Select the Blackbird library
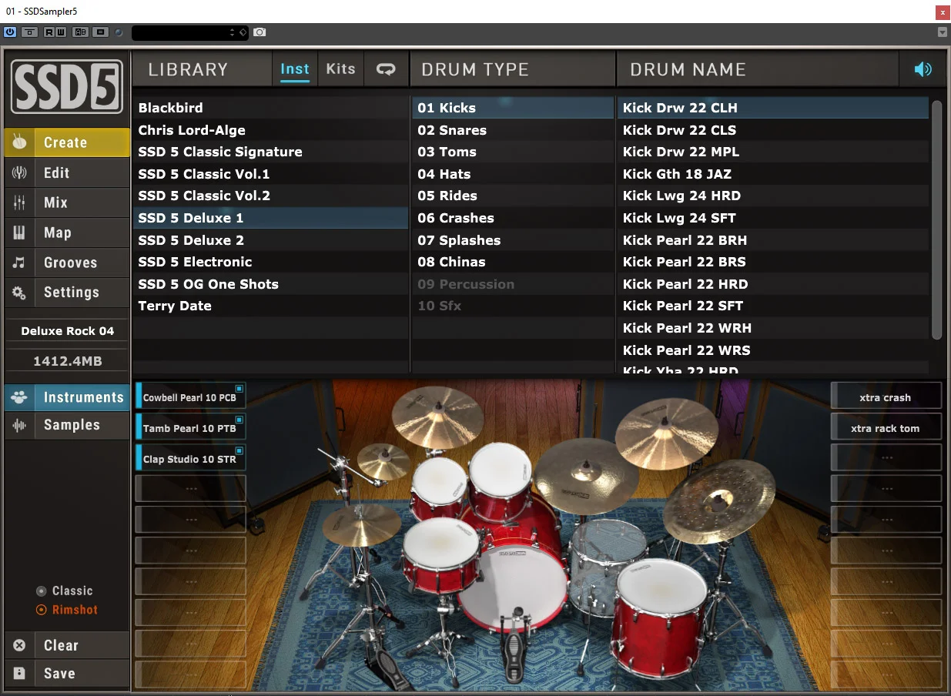Image resolution: width=951 pixels, height=696 pixels. pos(270,108)
